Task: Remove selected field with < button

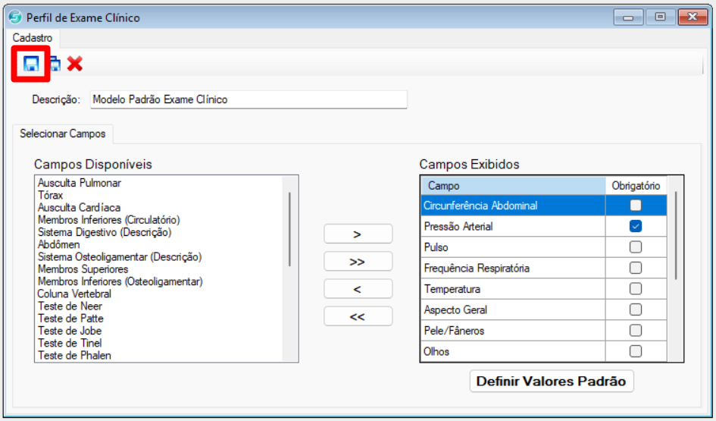Action: [358, 289]
